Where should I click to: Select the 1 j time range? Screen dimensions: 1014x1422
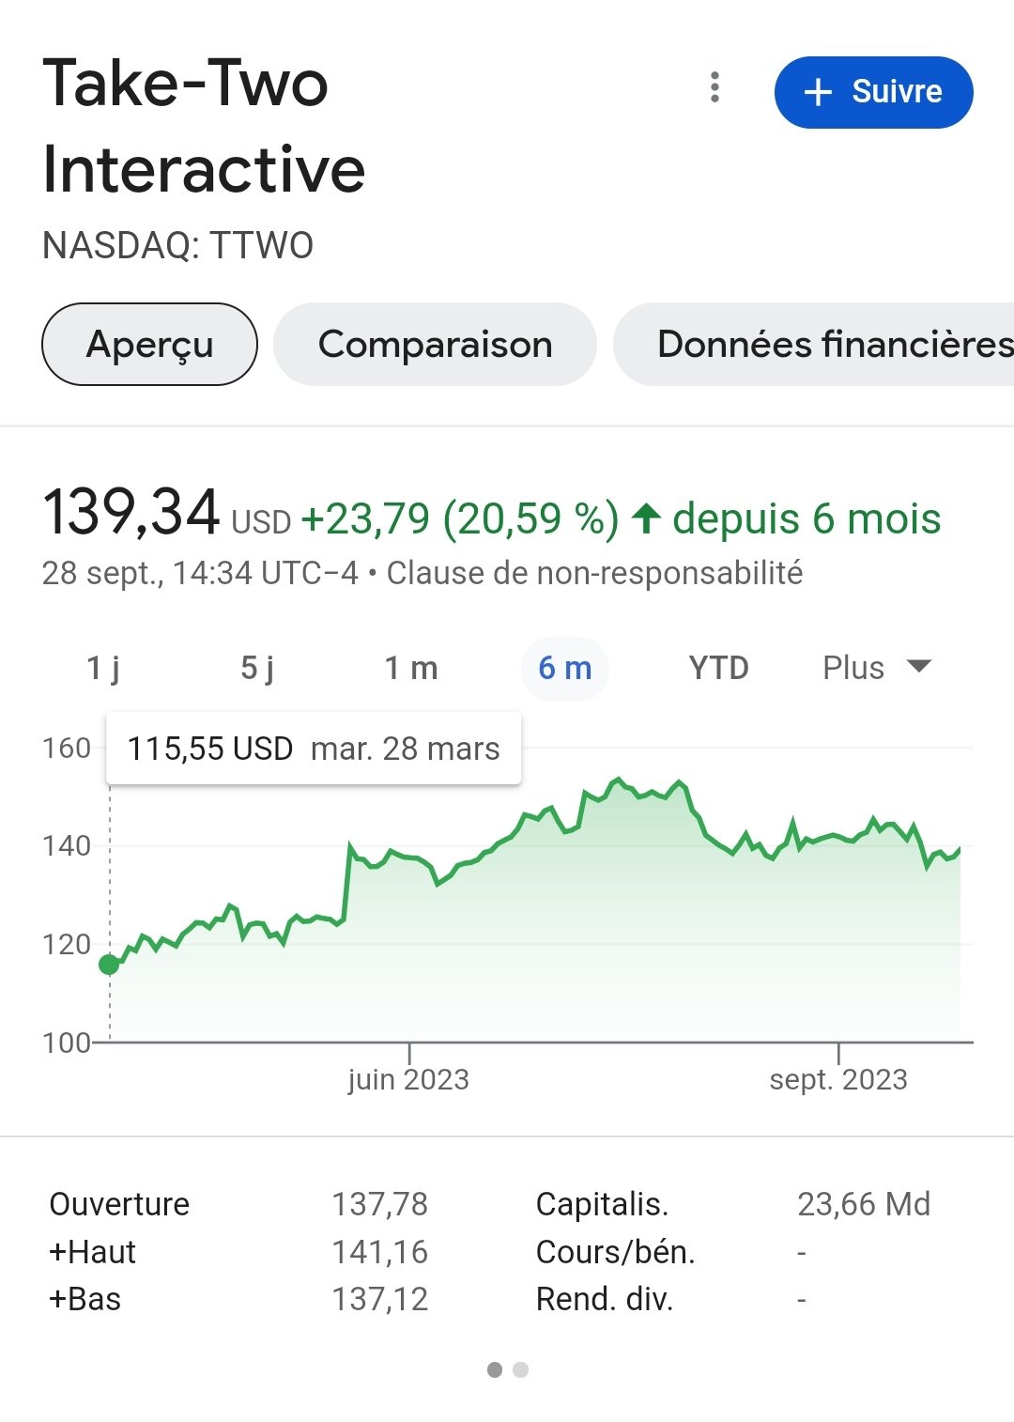click(x=103, y=668)
